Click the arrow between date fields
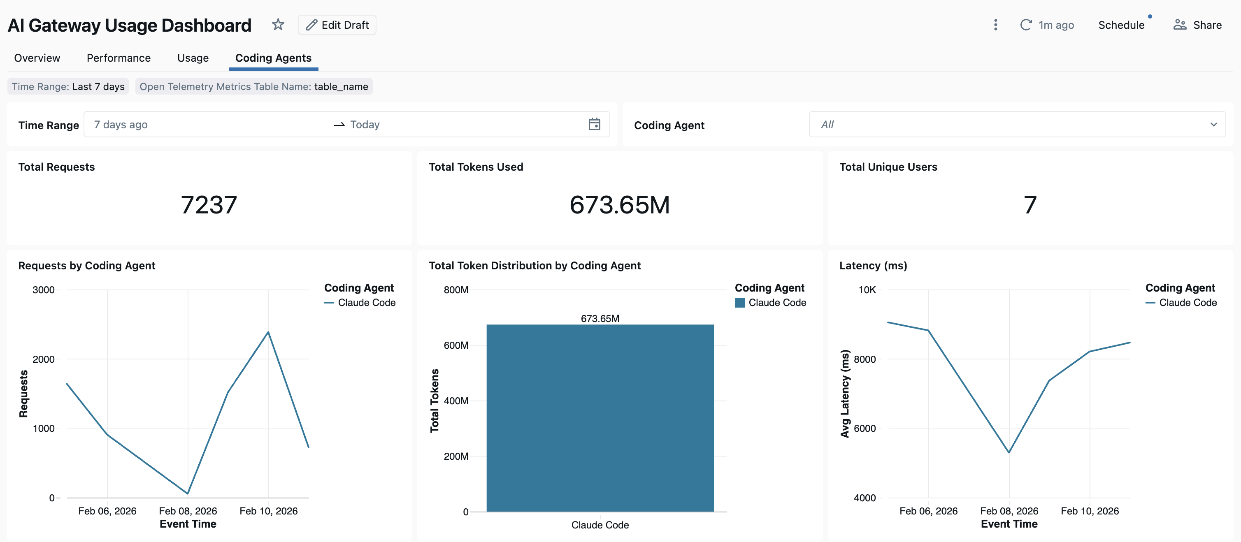 click(x=339, y=124)
